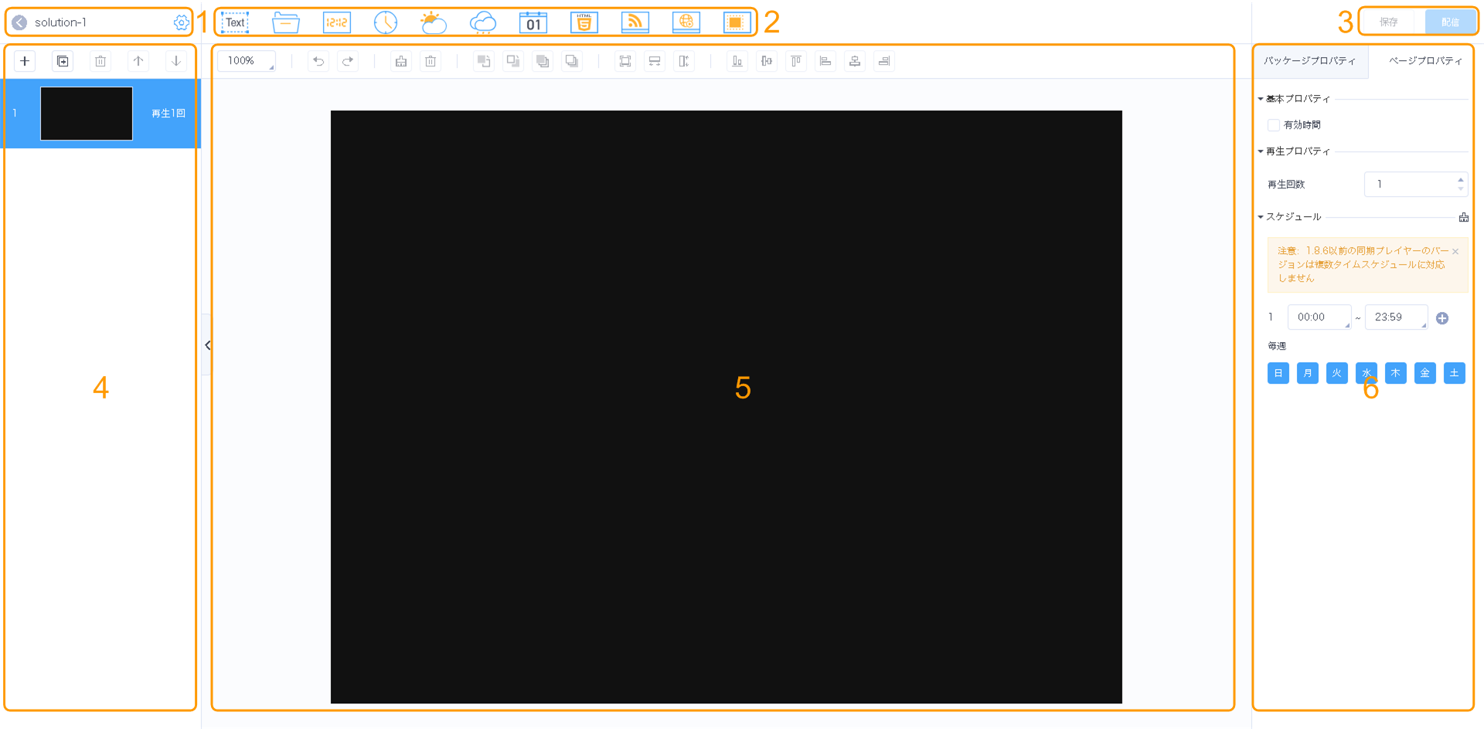Insert a Text widget from the toolbar

[x=235, y=22]
